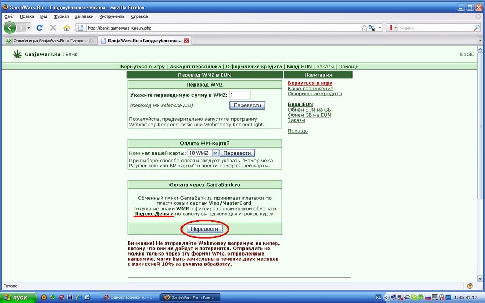Image resolution: width=485 pixels, height=303 pixels.
Task: Click 'Ввод EUN' in the top bar
Action: click(299, 66)
